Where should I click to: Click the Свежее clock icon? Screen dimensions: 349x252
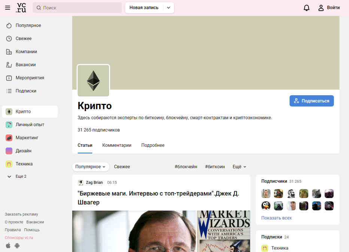pyautogui.click(x=9, y=39)
